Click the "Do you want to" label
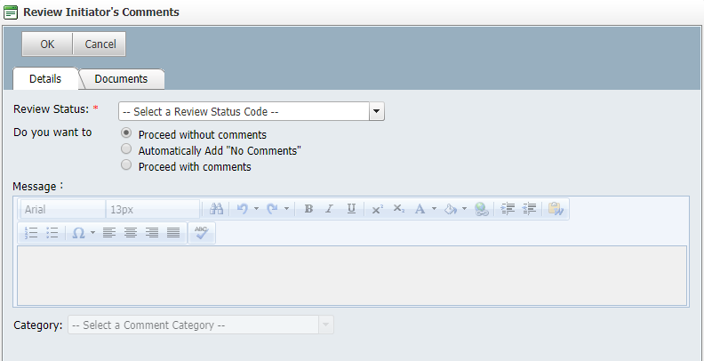Screen dimensions: 704x361 coord(52,132)
